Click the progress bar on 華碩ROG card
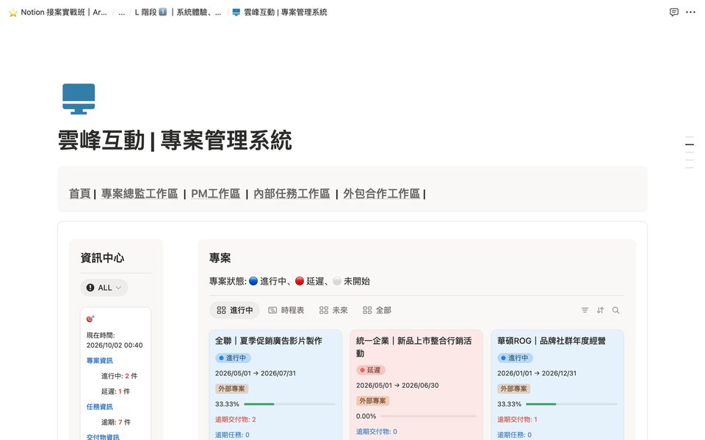 click(571, 404)
